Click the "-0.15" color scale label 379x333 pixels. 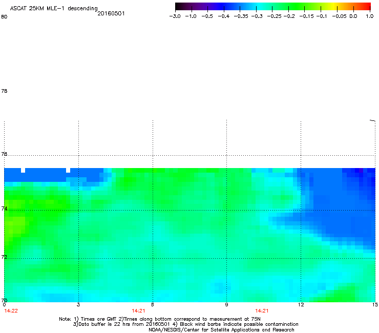click(306, 16)
